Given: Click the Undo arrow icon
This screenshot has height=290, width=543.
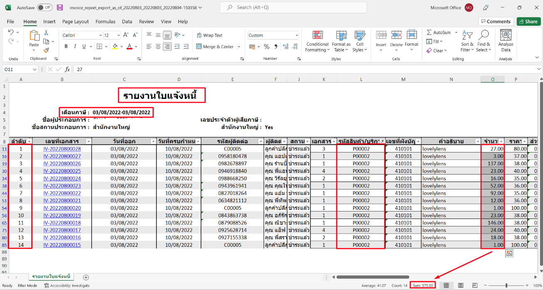Looking at the screenshot, I should (x=11, y=32).
